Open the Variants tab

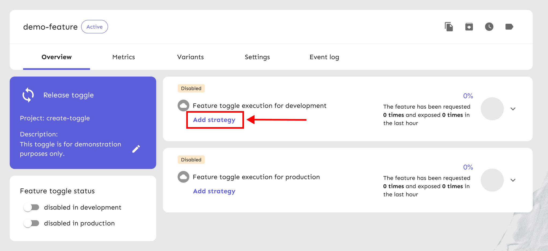[x=190, y=57]
